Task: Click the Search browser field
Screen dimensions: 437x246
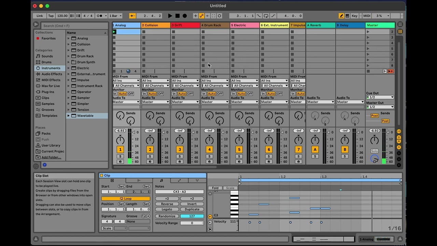Action: coord(74,26)
